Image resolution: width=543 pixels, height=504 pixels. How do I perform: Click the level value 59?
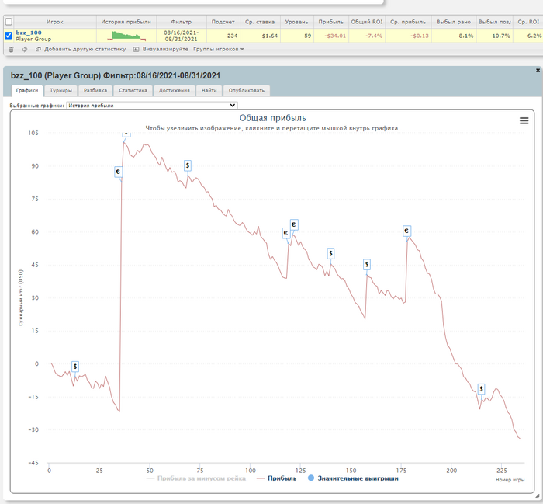coord(307,36)
